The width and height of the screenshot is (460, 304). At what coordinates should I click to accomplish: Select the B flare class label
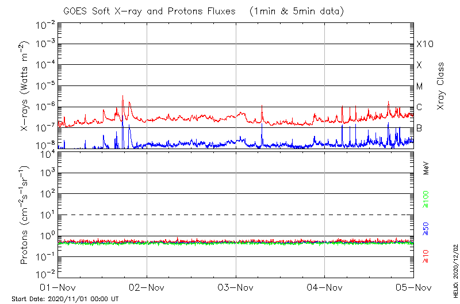pyautogui.click(x=419, y=128)
